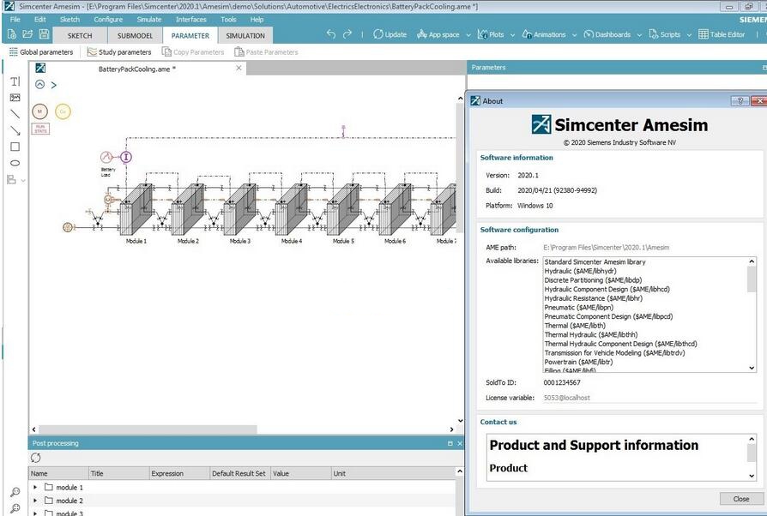Switch to SKETCH mode tab
The width and height of the screenshot is (767, 516).
pyautogui.click(x=80, y=36)
